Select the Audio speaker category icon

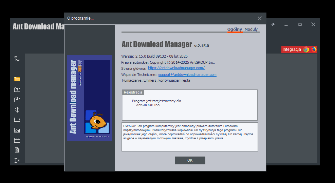pyautogui.click(x=17, y=109)
